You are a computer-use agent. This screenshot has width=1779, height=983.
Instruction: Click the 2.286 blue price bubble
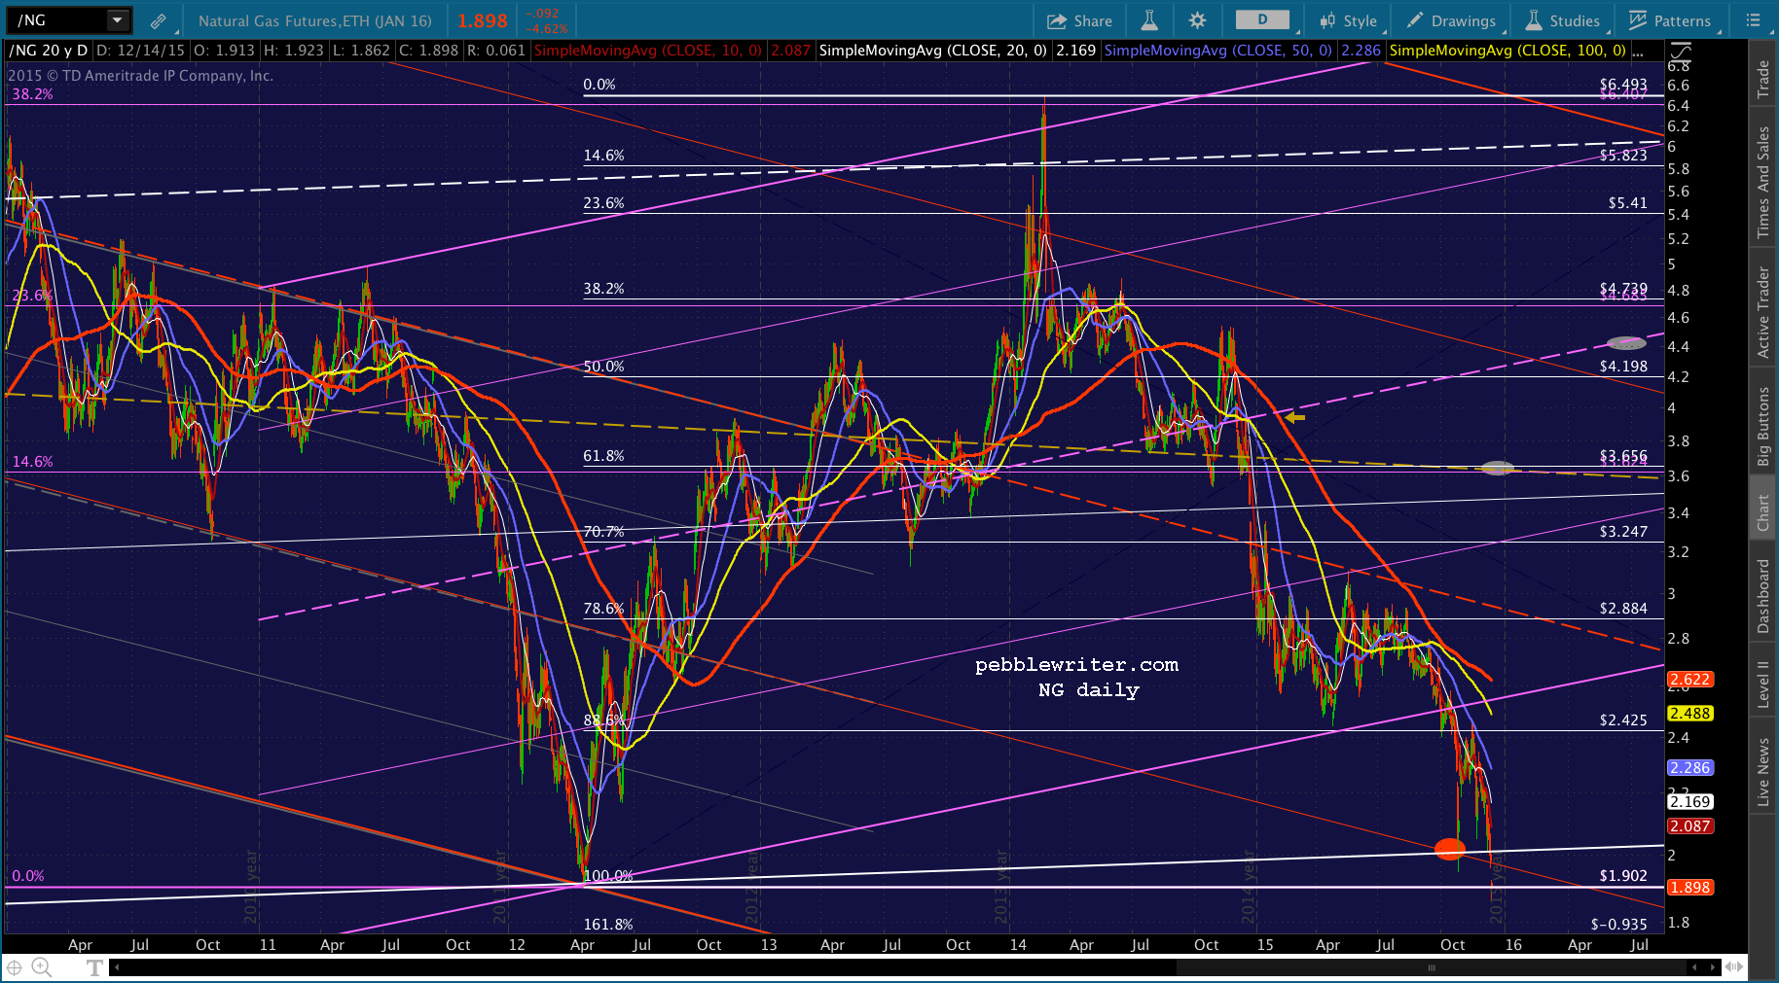click(1690, 768)
